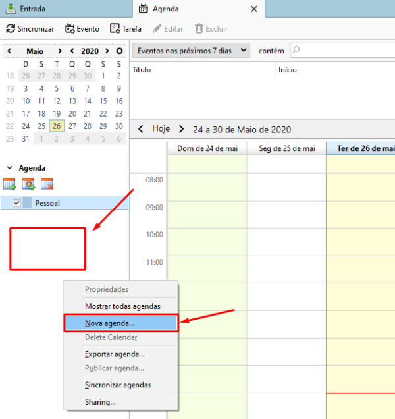Click the middle calendar icon under Agenda
The width and height of the screenshot is (395, 419).
point(28,184)
